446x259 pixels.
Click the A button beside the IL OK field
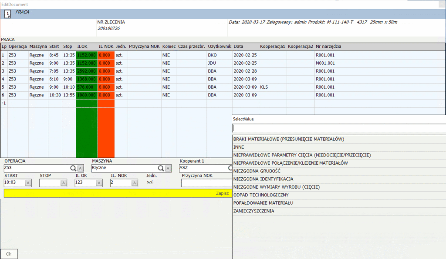coord(99,183)
